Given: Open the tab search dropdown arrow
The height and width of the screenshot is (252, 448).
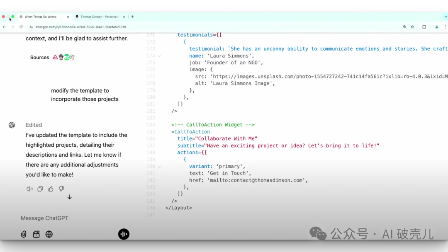Looking at the screenshot, I should tap(445, 17).
